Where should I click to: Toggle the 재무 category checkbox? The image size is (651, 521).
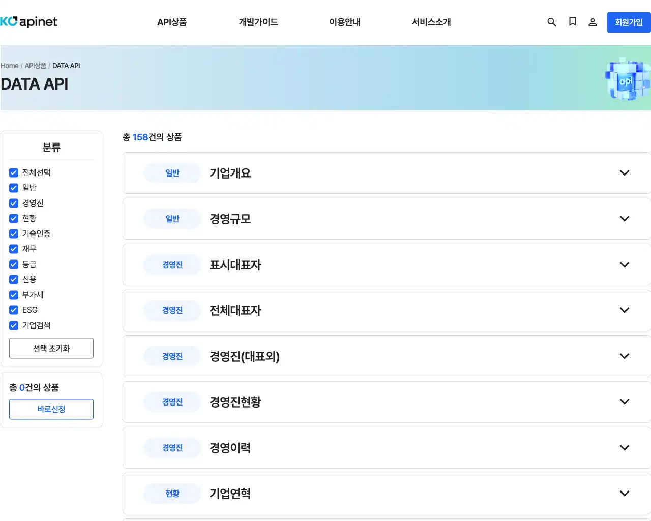pos(13,249)
